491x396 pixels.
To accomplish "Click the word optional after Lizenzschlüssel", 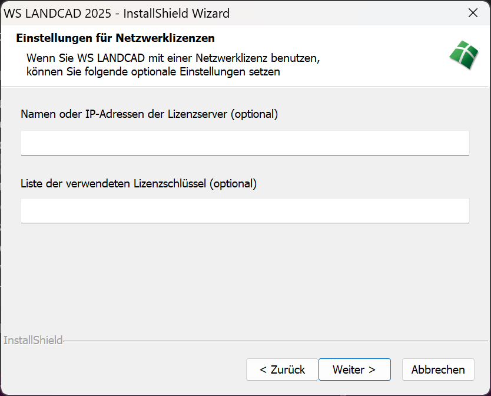I will click(234, 183).
